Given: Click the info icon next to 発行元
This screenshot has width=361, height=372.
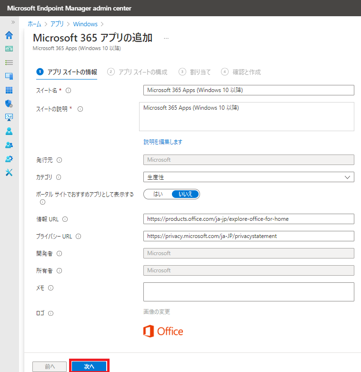Looking at the screenshot, I should point(59,160).
